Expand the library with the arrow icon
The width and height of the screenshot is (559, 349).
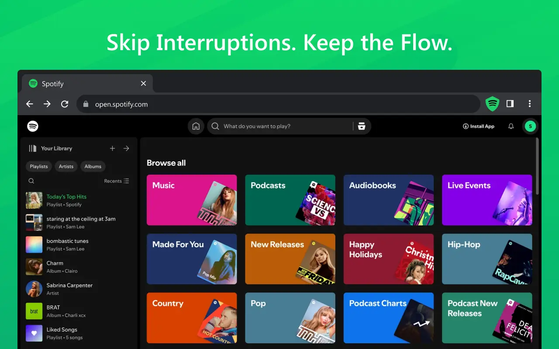point(126,148)
